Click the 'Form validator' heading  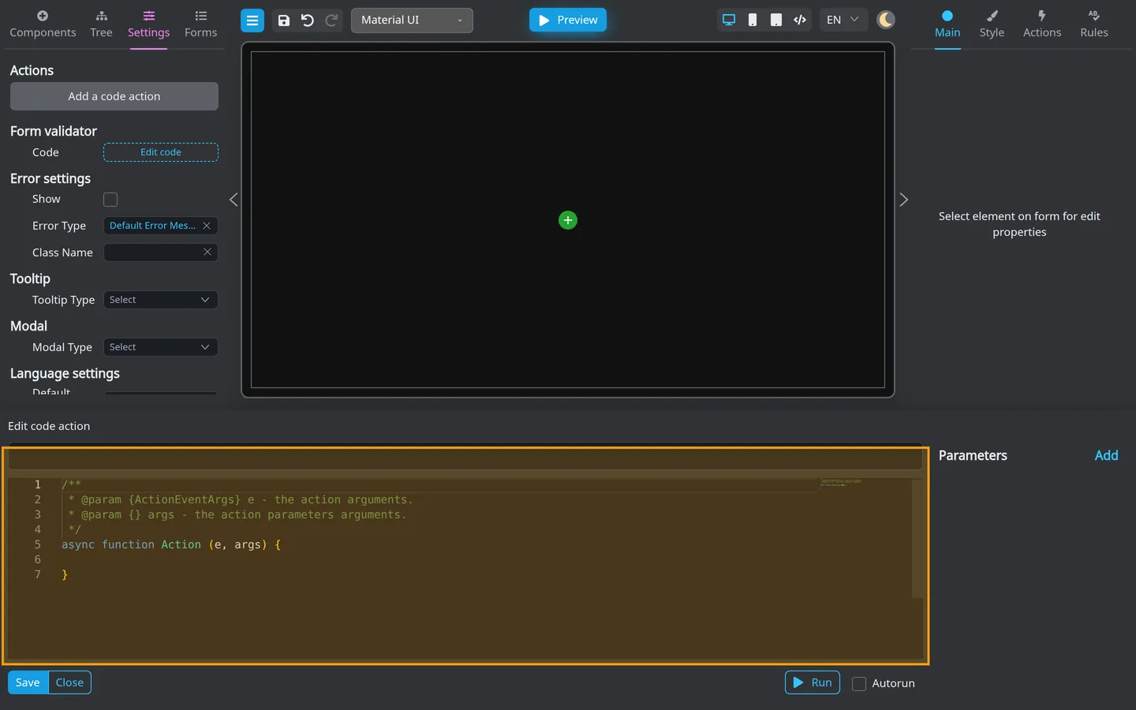pyautogui.click(x=54, y=131)
